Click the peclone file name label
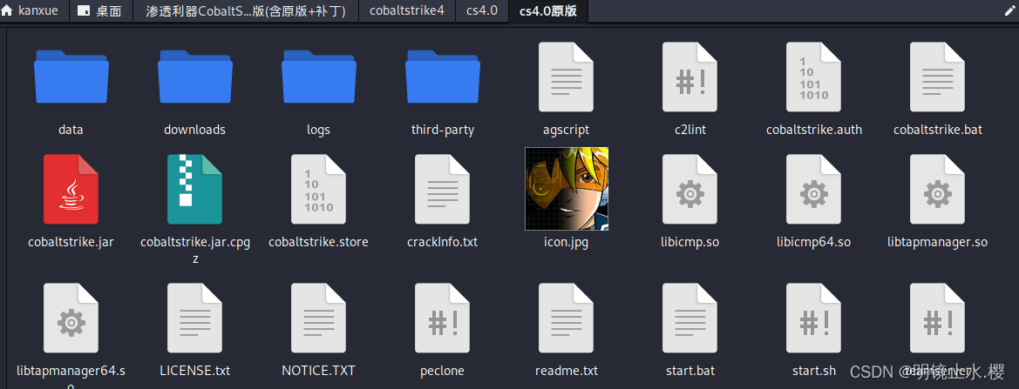Viewport: 1019px width, 389px height. 443,371
